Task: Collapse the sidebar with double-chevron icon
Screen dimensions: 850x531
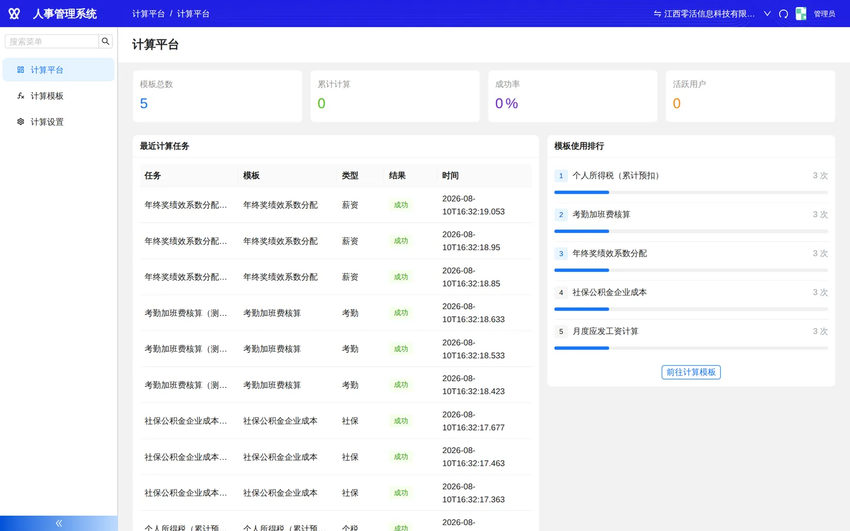Action: coord(59,523)
